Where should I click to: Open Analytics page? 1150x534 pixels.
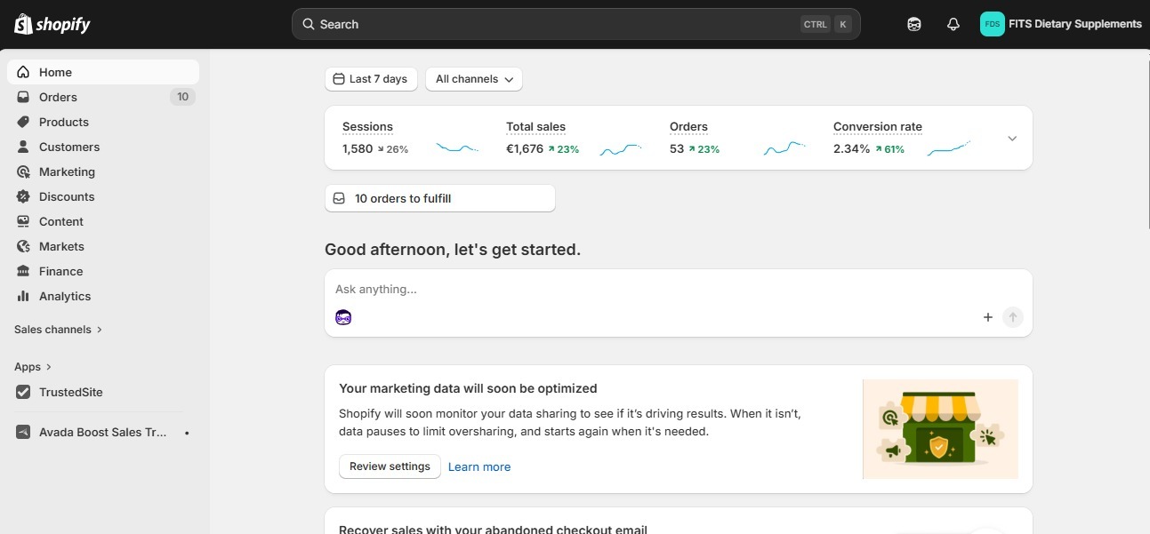pos(103,296)
